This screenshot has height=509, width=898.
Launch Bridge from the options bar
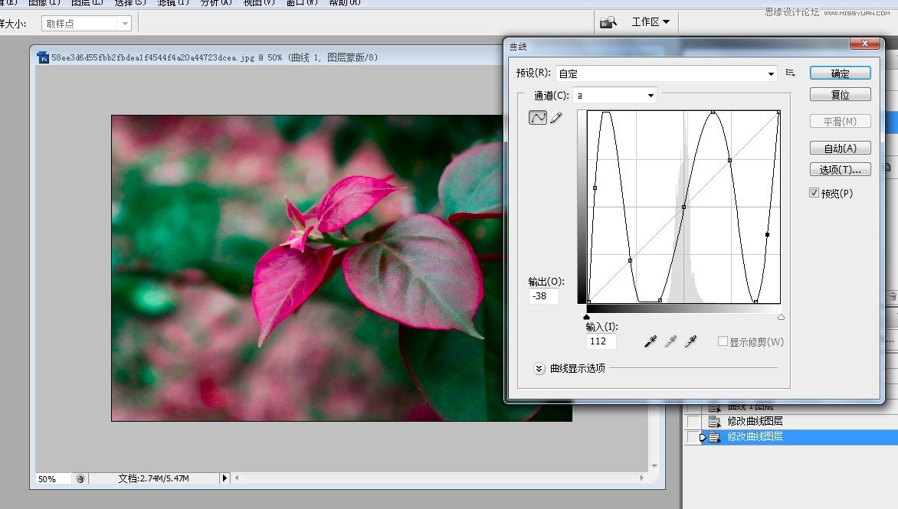point(608,22)
